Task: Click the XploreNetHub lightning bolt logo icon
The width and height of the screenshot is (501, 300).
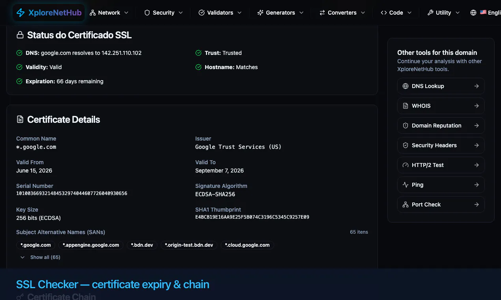Action: pyautogui.click(x=21, y=13)
